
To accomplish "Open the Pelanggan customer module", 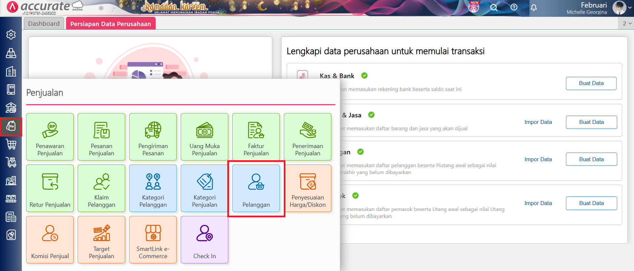I will click(x=256, y=189).
